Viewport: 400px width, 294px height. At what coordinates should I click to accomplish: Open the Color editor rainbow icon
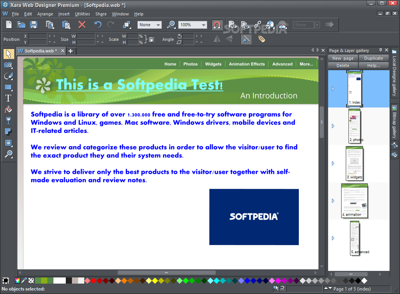pos(17,281)
